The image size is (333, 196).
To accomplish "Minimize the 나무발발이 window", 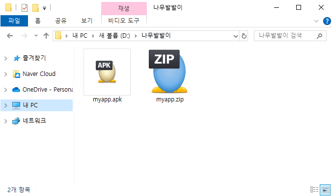I will [x=277, y=8].
